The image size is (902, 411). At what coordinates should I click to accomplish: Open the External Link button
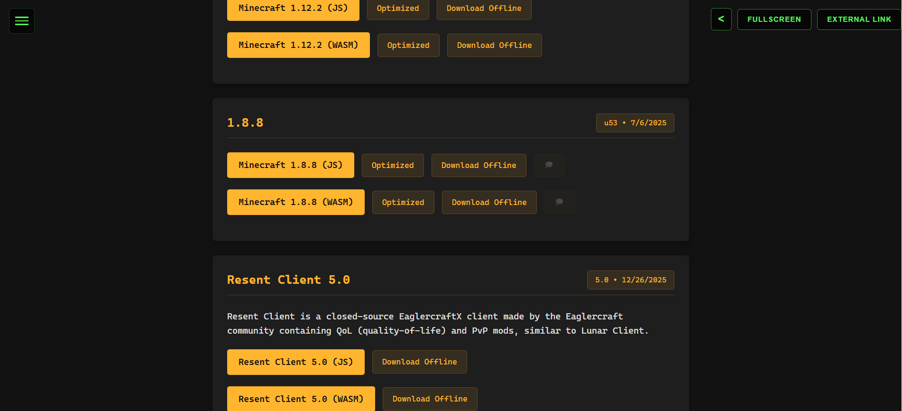coord(859,19)
